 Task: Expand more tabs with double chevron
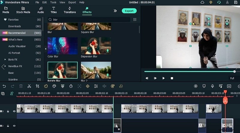[115, 11]
